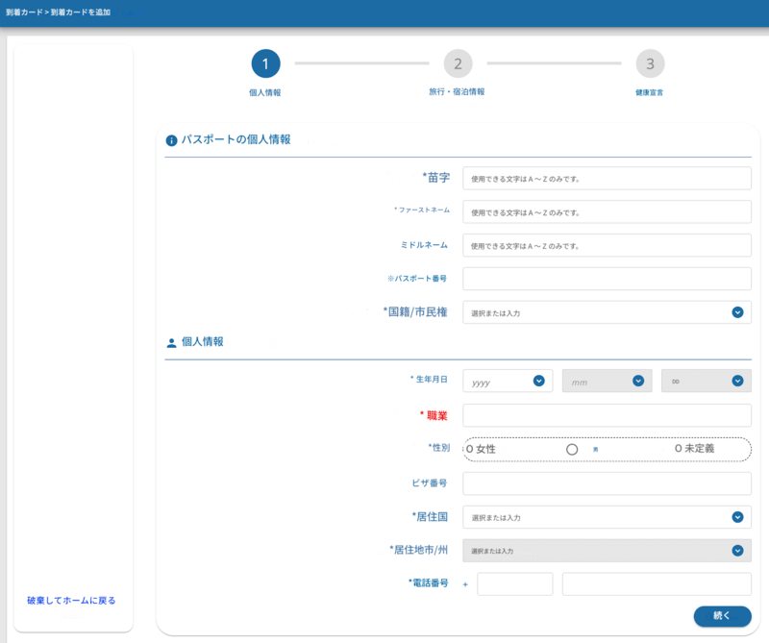Click 破棄してホームに戻る link

click(x=71, y=601)
